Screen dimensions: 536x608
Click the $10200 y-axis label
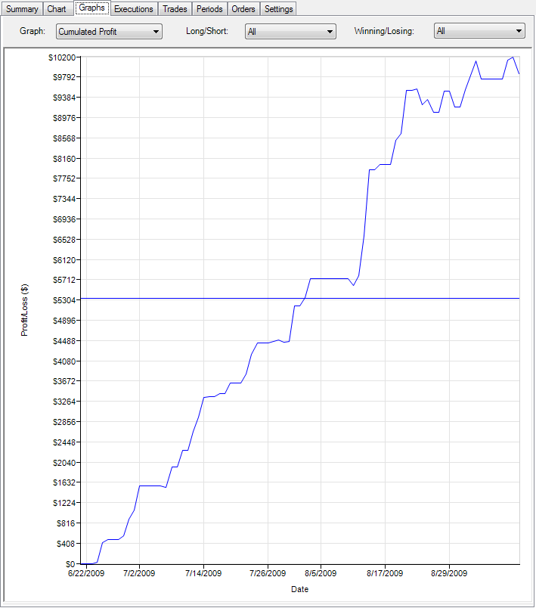point(62,57)
